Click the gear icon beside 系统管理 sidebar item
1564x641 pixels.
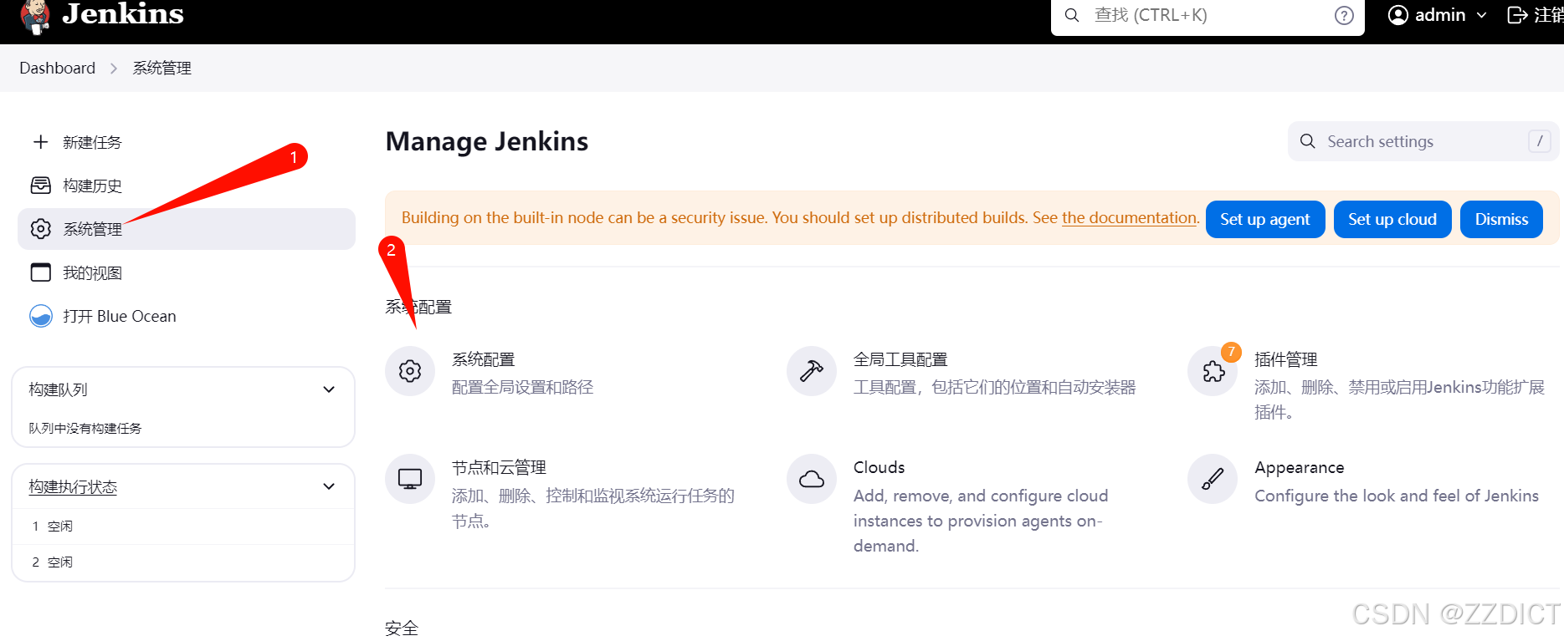[40, 229]
